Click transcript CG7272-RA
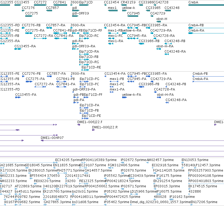This screenshot has height=206, width=224. click(x=44, y=36)
